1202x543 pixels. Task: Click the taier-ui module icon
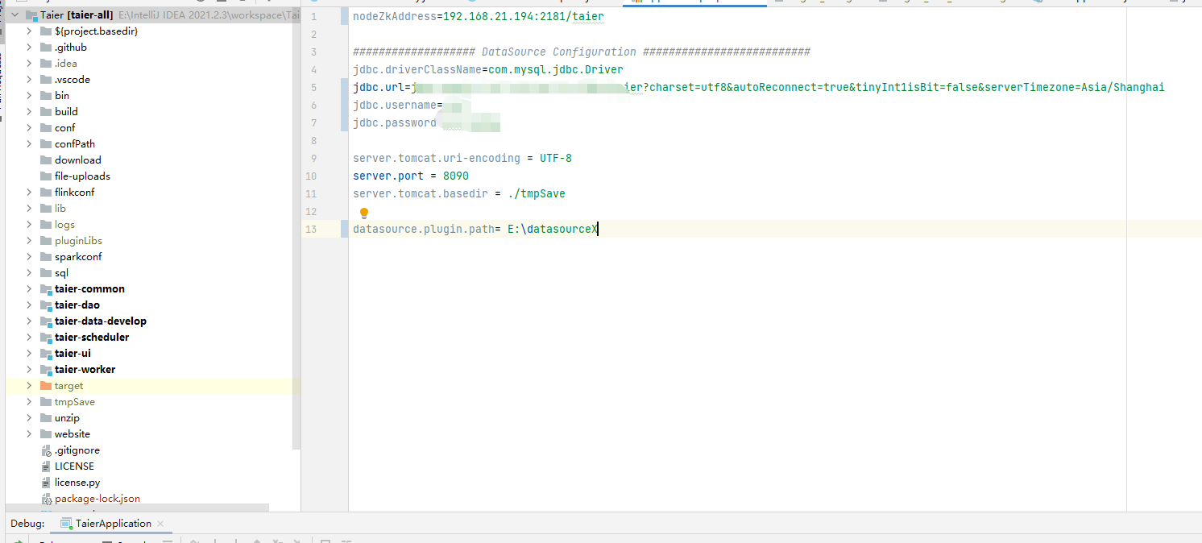tap(44, 353)
